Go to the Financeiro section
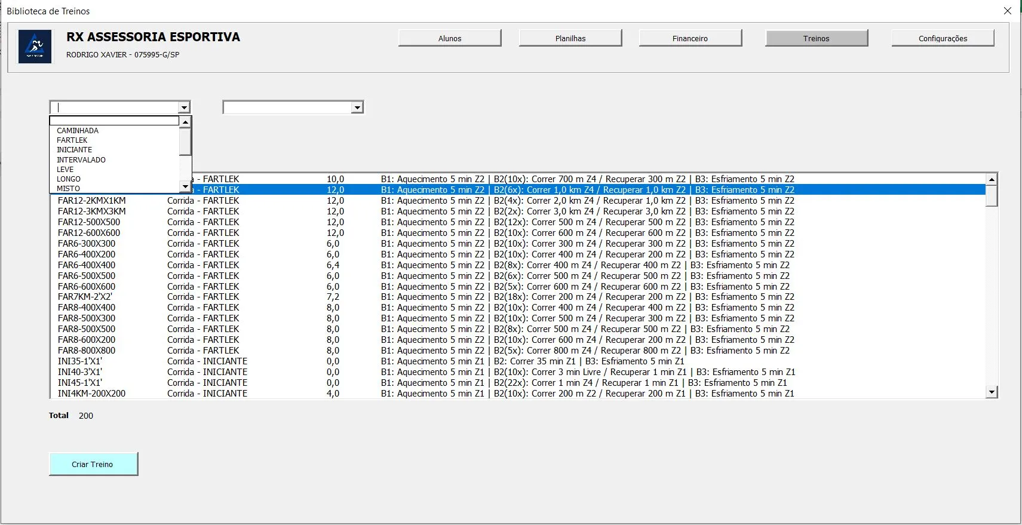 click(690, 38)
